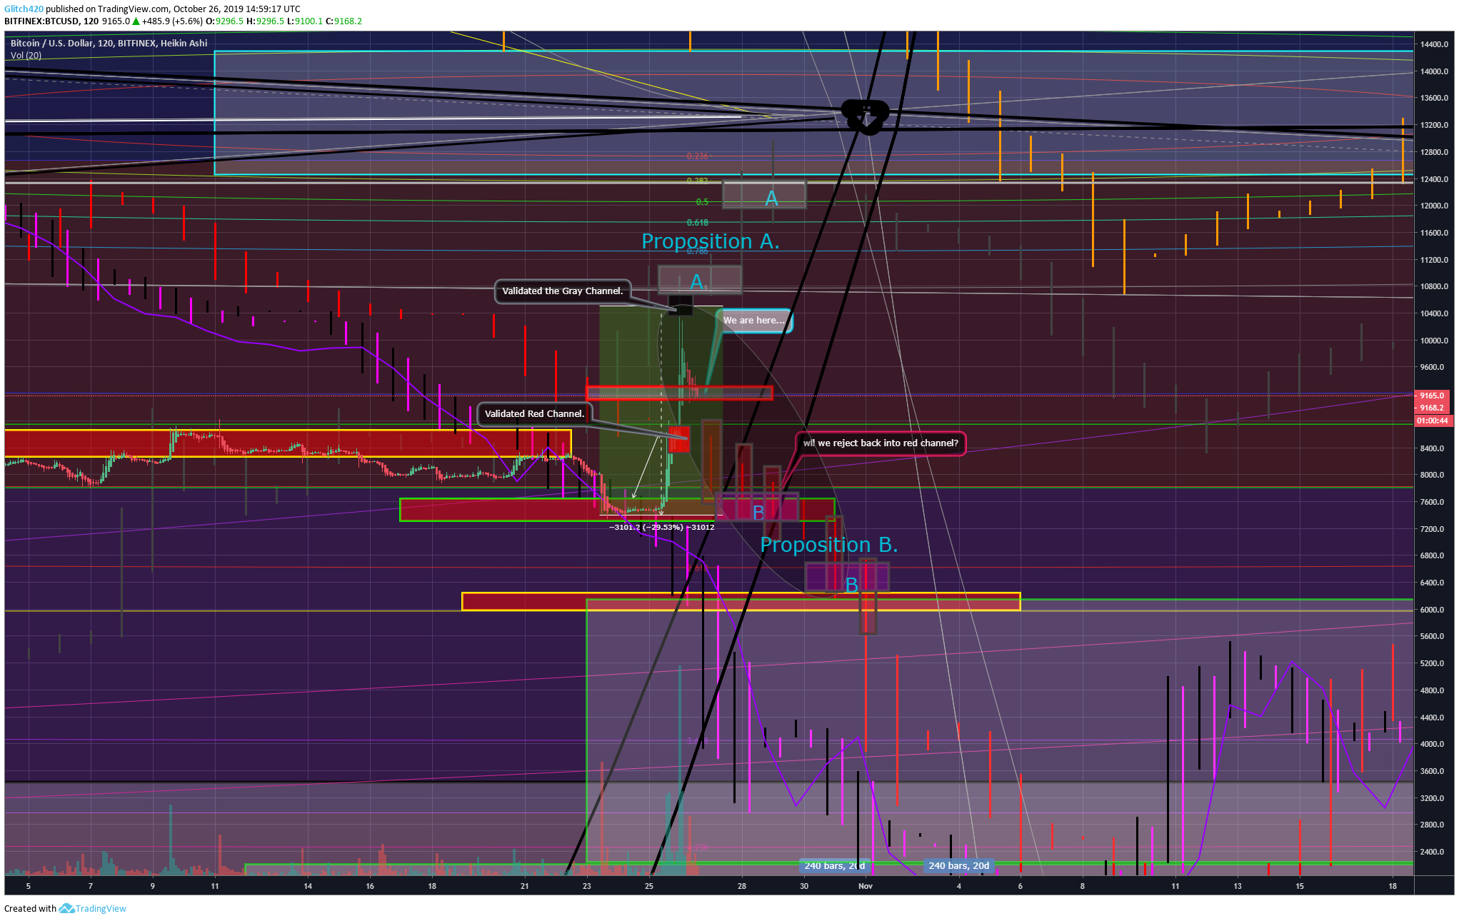Click the B box directly below Proposition B

pyautogui.click(x=847, y=578)
